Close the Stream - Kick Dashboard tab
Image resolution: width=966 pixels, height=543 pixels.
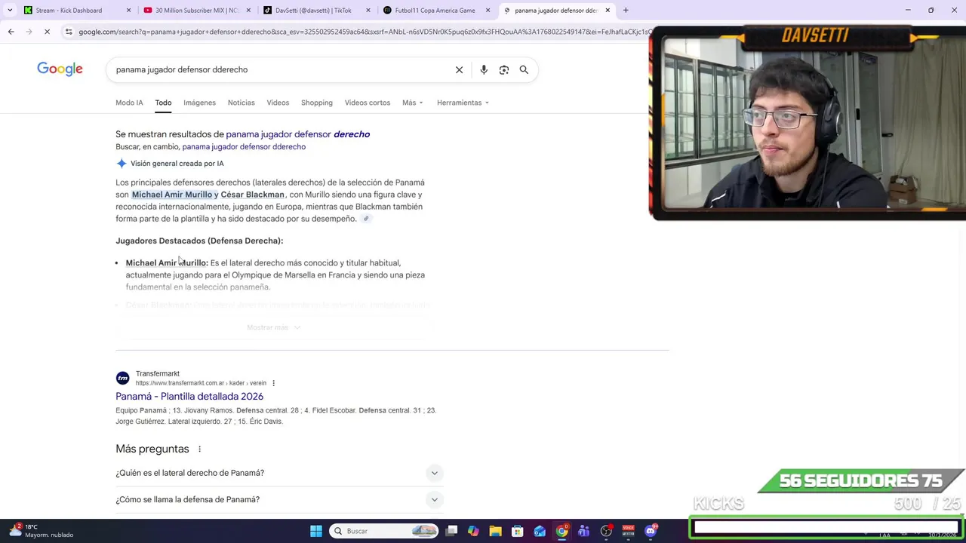coord(128,11)
